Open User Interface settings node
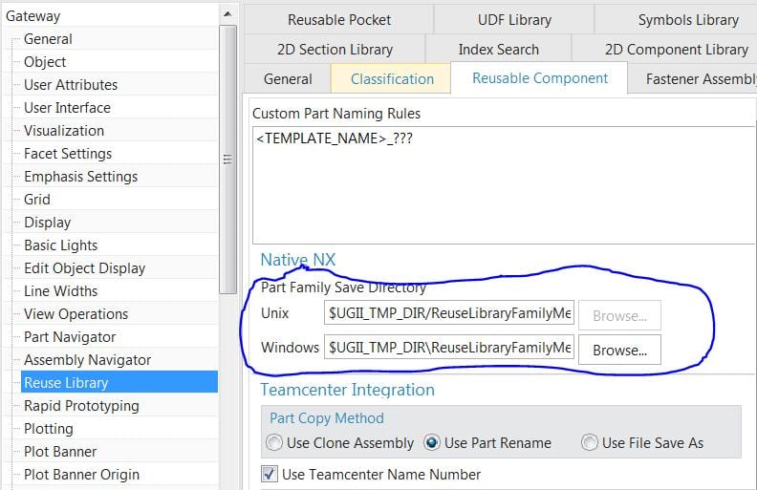 click(67, 108)
